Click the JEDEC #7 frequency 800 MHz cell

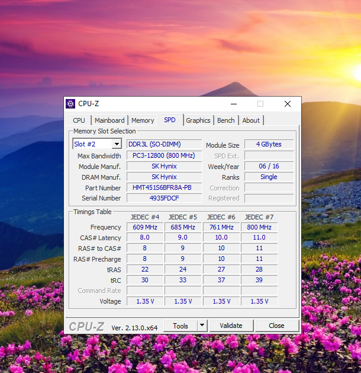coord(259,227)
